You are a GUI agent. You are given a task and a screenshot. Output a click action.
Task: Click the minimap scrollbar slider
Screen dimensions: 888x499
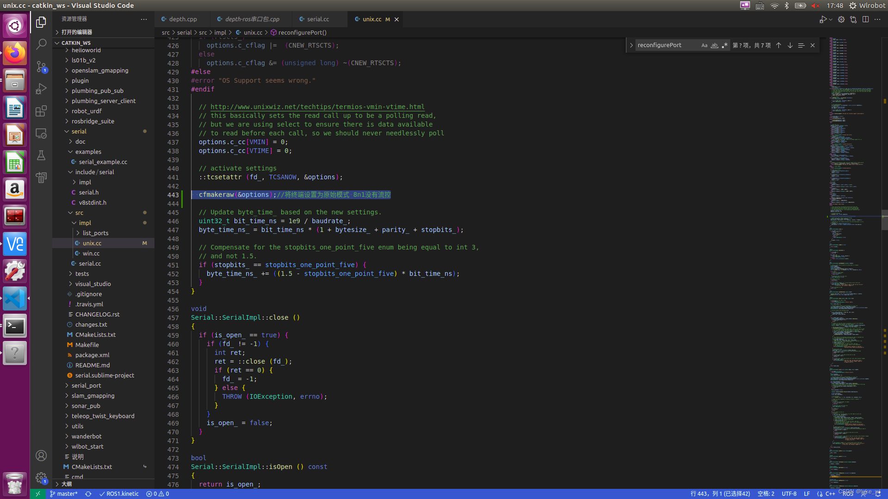pos(884,219)
